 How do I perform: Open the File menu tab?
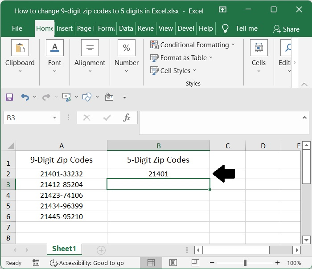(17, 29)
